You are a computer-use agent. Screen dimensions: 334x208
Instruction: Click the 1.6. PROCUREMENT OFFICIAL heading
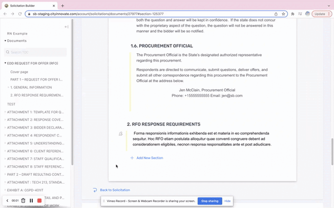[x=161, y=46]
